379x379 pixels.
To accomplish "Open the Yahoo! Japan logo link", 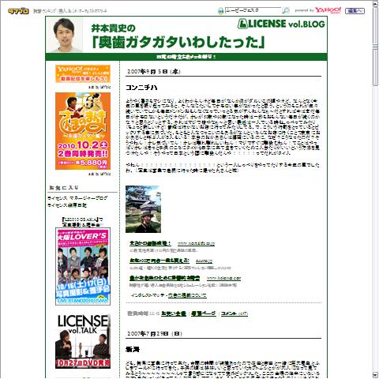I will coord(328,10).
